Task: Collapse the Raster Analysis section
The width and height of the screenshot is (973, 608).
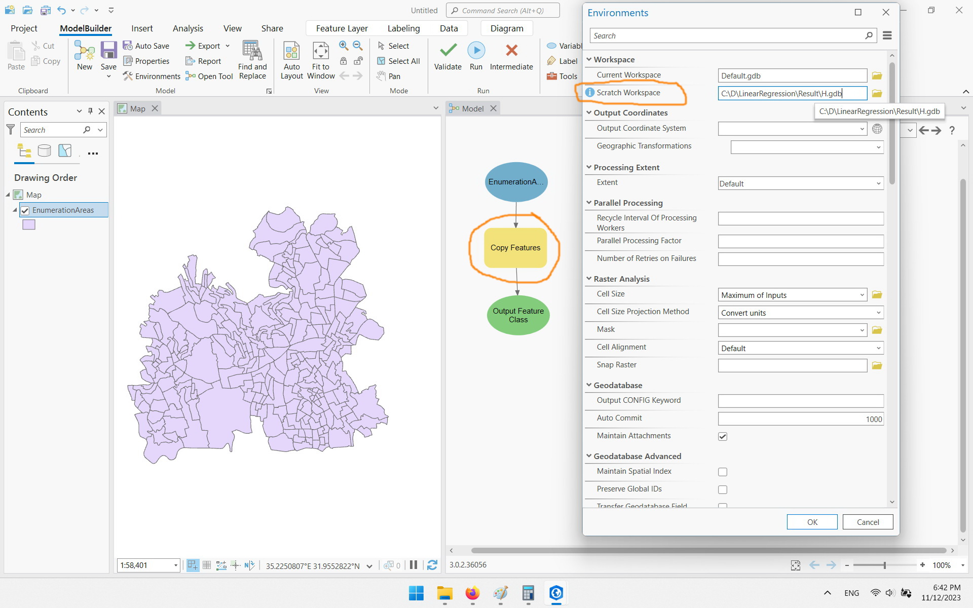Action: coord(589,279)
